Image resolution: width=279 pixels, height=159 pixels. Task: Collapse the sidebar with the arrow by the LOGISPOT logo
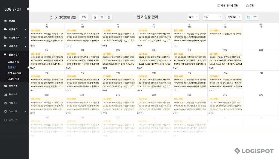[27, 9]
